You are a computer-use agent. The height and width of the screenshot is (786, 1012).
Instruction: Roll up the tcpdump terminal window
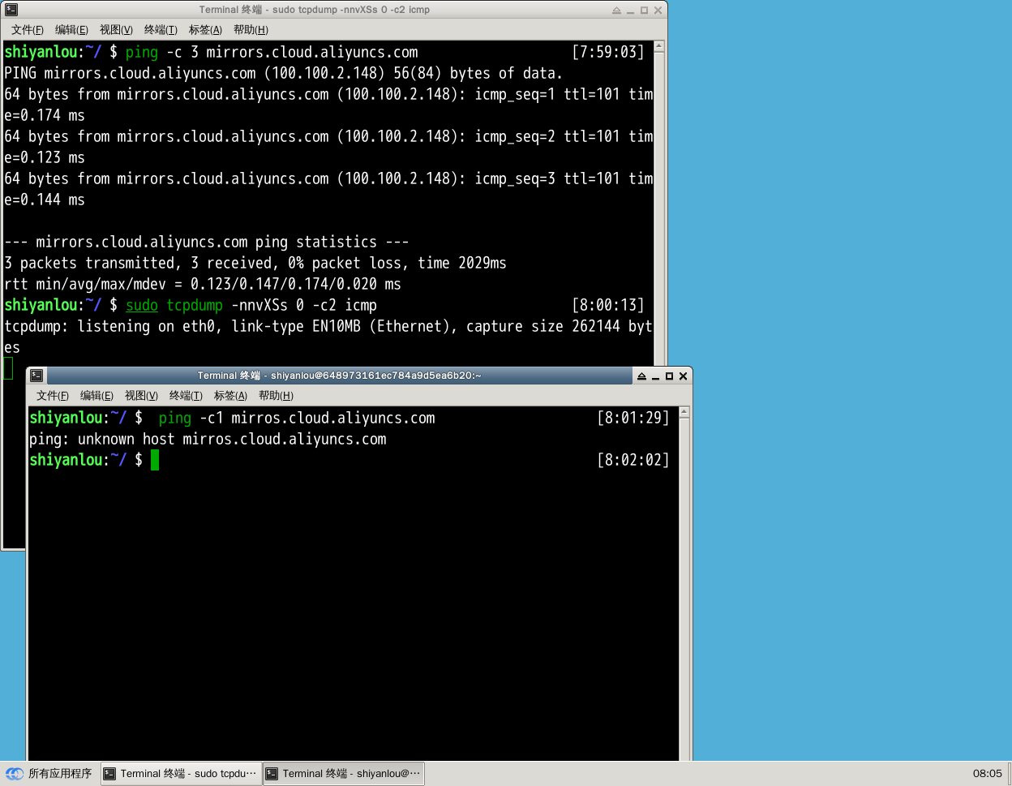[616, 11]
